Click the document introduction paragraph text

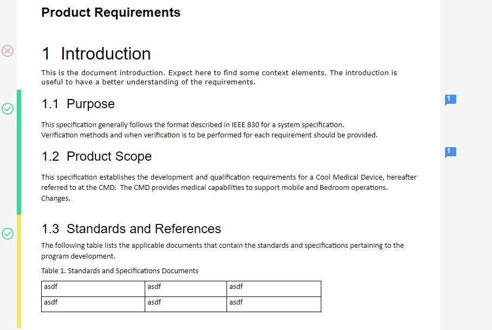coord(219,77)
